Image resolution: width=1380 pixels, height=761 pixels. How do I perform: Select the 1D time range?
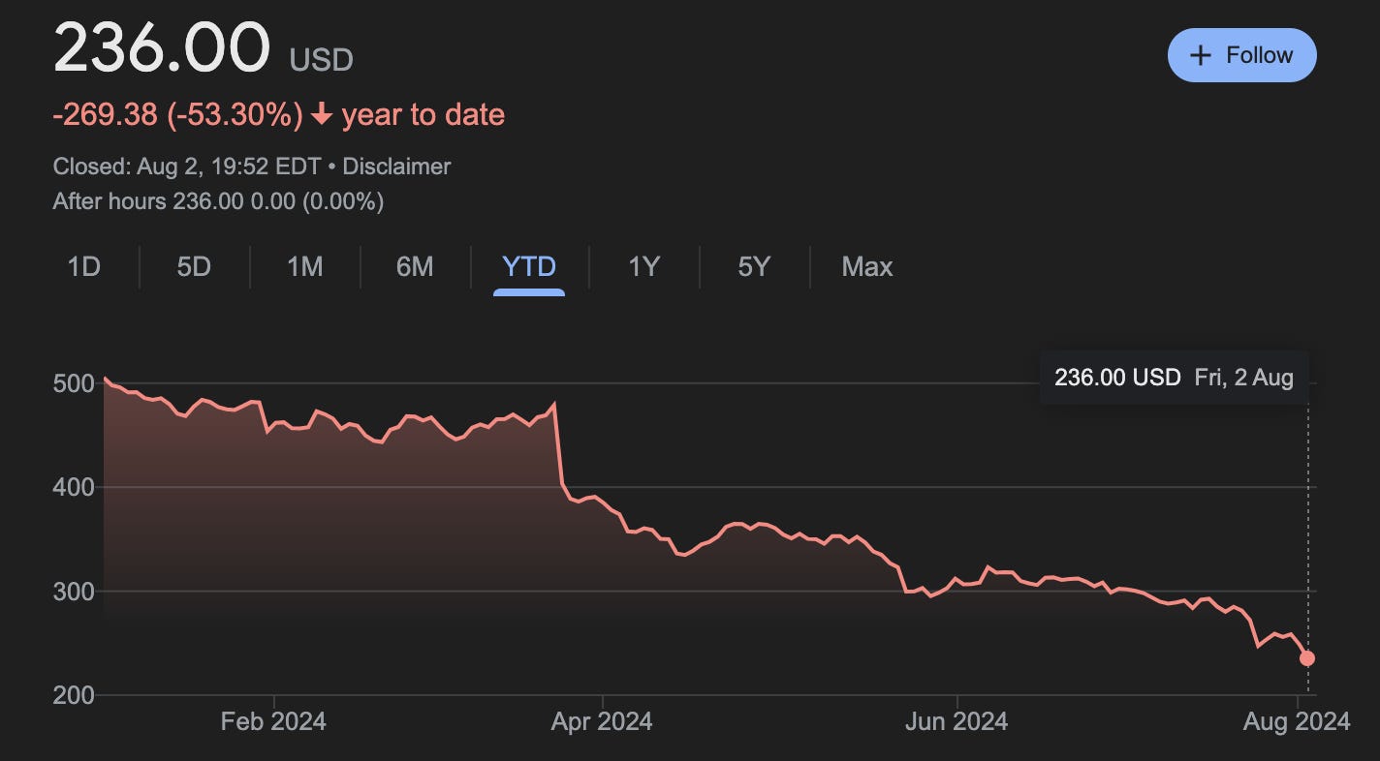(84, 267)
